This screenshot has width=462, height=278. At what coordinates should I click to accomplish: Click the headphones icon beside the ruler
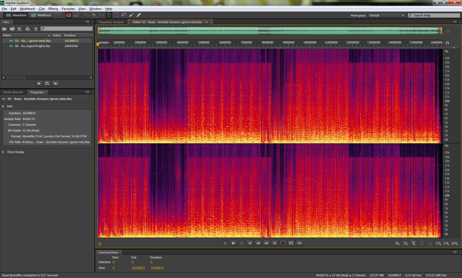[x=447, y=43]
